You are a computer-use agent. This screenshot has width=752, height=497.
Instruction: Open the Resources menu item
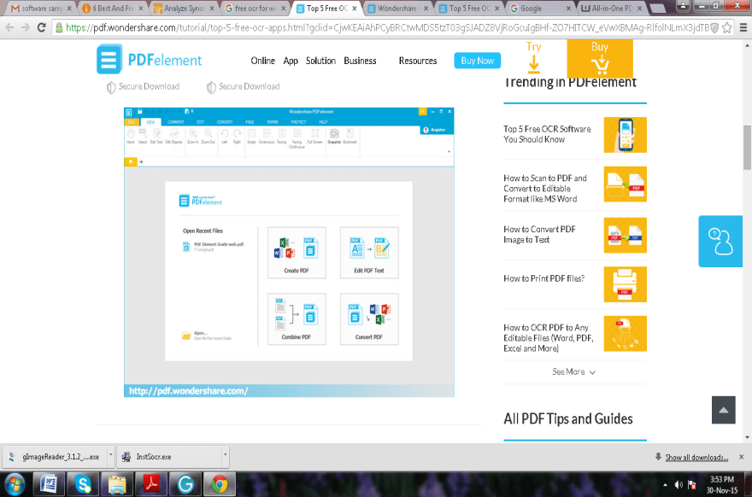pyautogui.click(x=418, y=61)
